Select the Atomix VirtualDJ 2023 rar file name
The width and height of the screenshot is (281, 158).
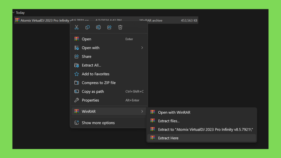pos(55,20)
